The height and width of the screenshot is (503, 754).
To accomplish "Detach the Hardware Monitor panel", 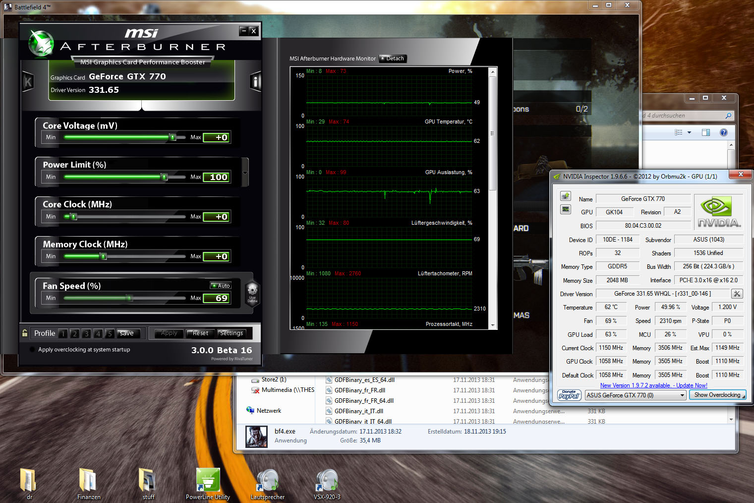I will tap(393, 59).
